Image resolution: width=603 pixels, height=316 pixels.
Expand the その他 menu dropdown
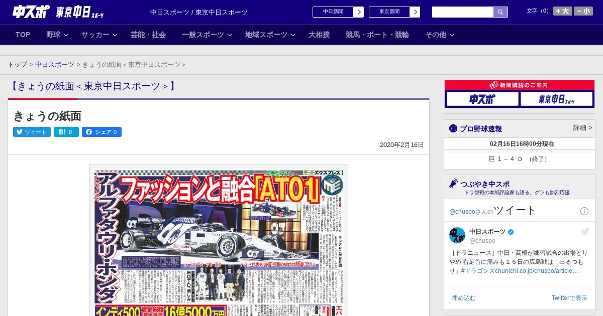(x=440, y=35)
